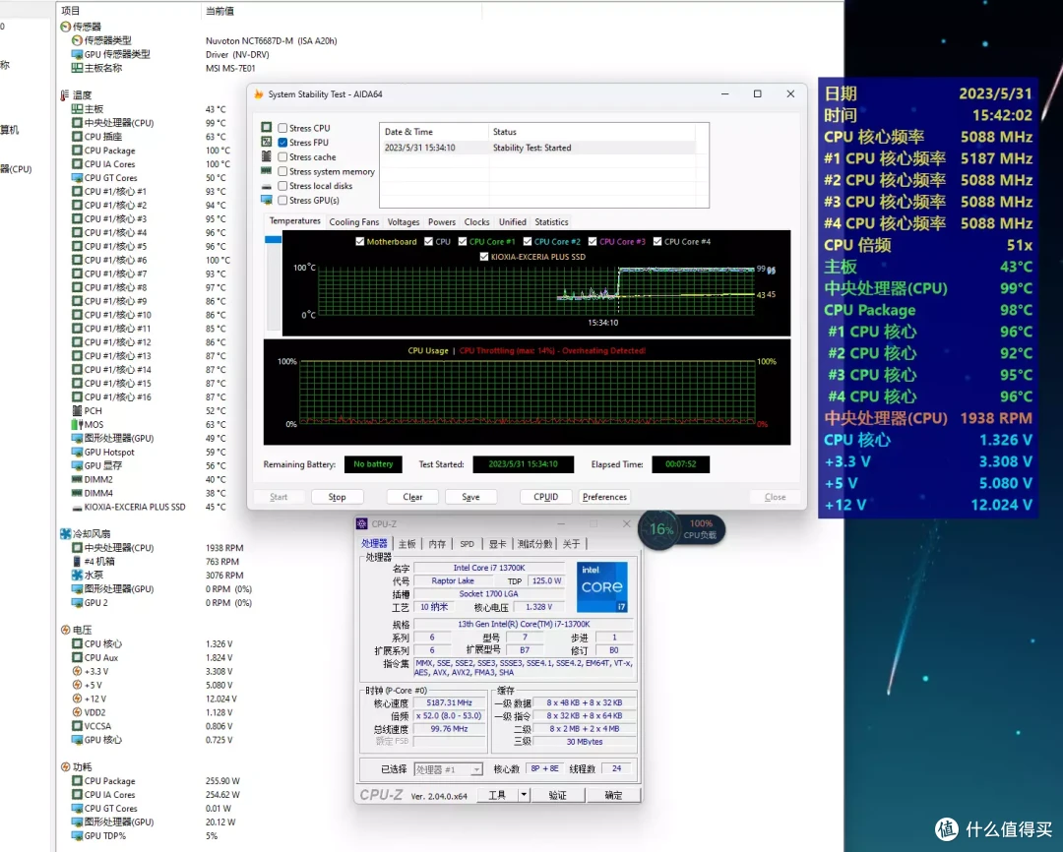Click the Stress GPU(s) monitor icon
1063x852 pixels.
coord(267,200)
